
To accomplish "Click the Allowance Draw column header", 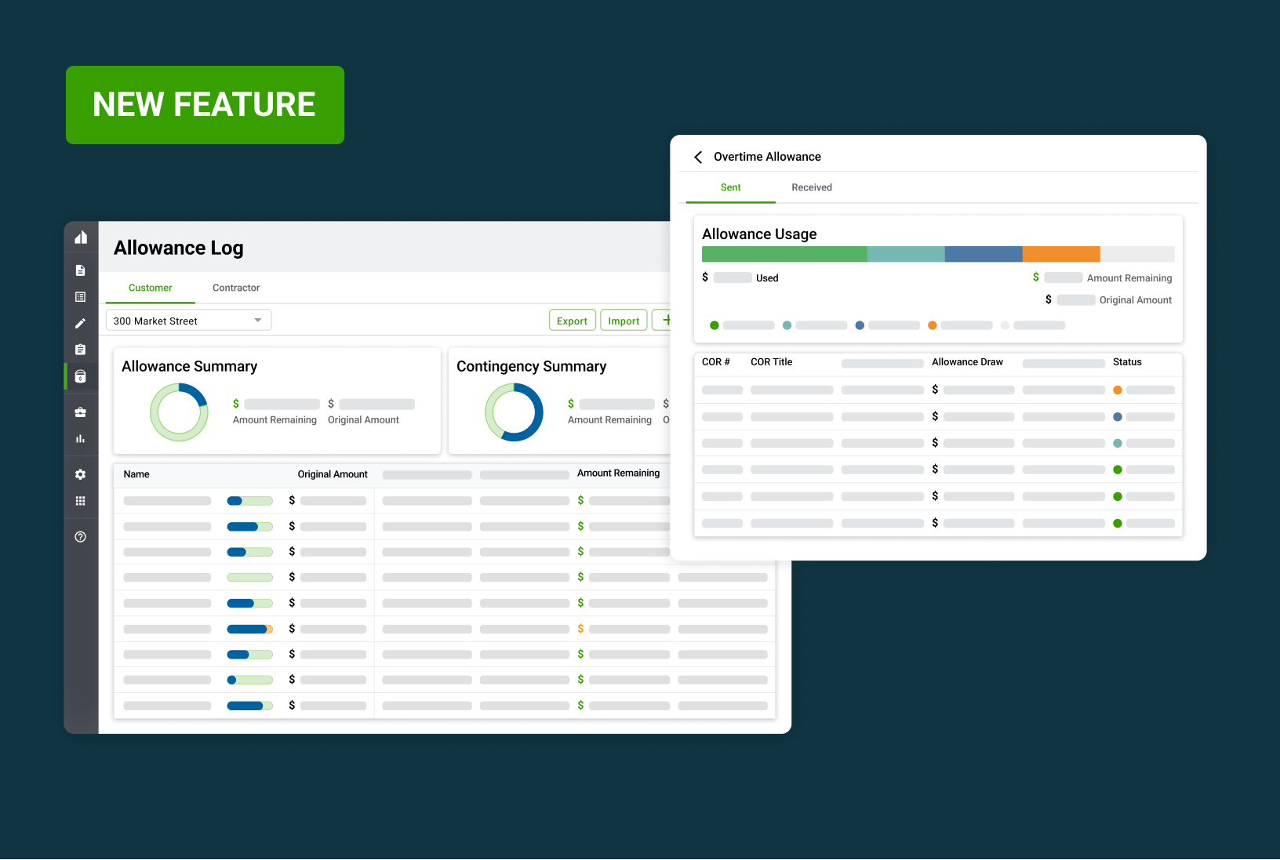I will (x=967, y=362).
